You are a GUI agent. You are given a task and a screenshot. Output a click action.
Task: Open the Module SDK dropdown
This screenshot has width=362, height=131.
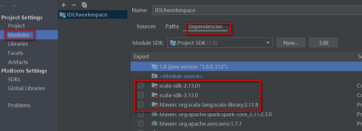(x=269, y=43)
